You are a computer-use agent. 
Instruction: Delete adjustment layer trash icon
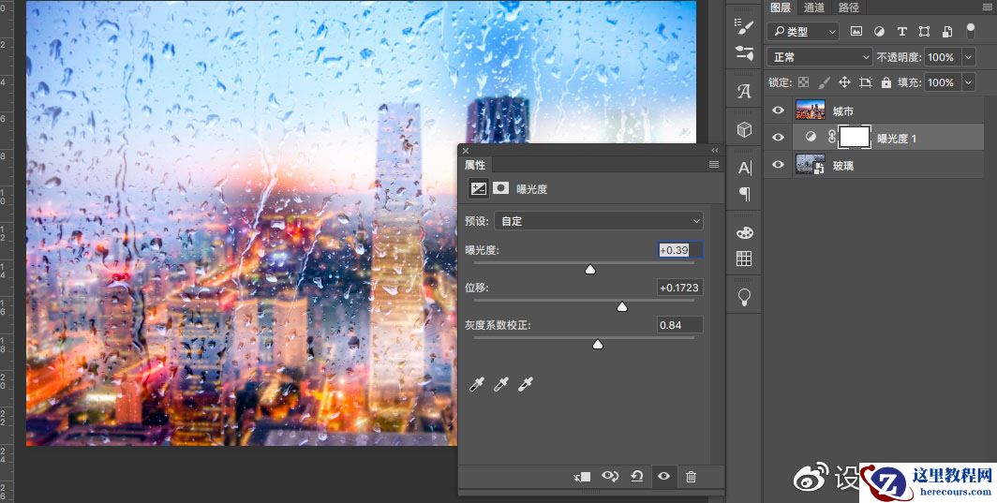click(692, 476)
